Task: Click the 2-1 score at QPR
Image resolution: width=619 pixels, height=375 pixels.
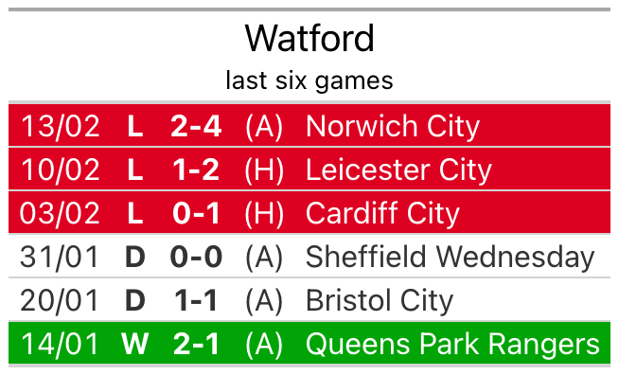Action: 196,344
